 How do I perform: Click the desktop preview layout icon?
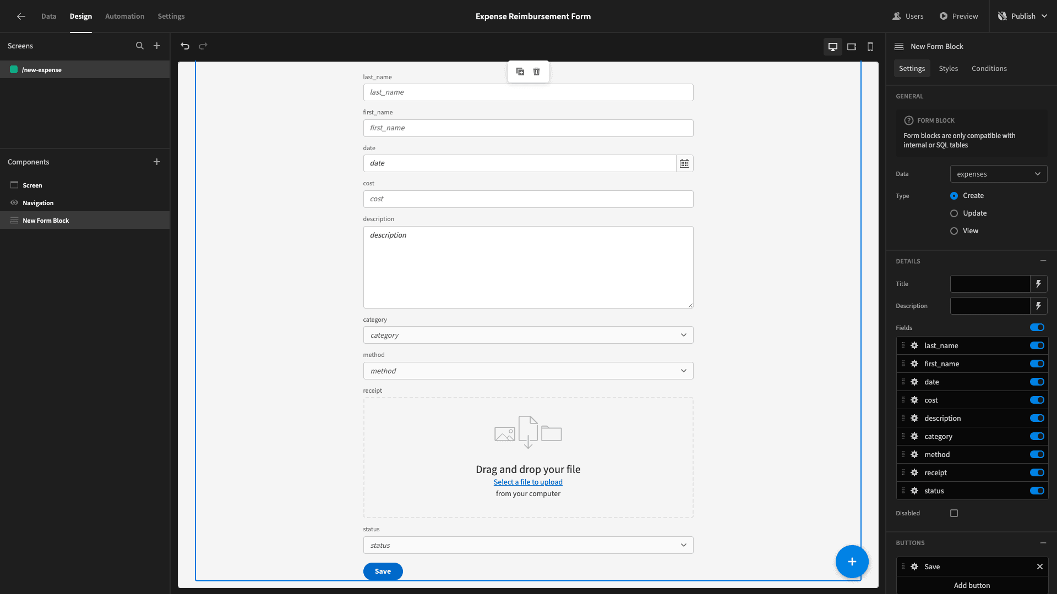click(833, 46)
